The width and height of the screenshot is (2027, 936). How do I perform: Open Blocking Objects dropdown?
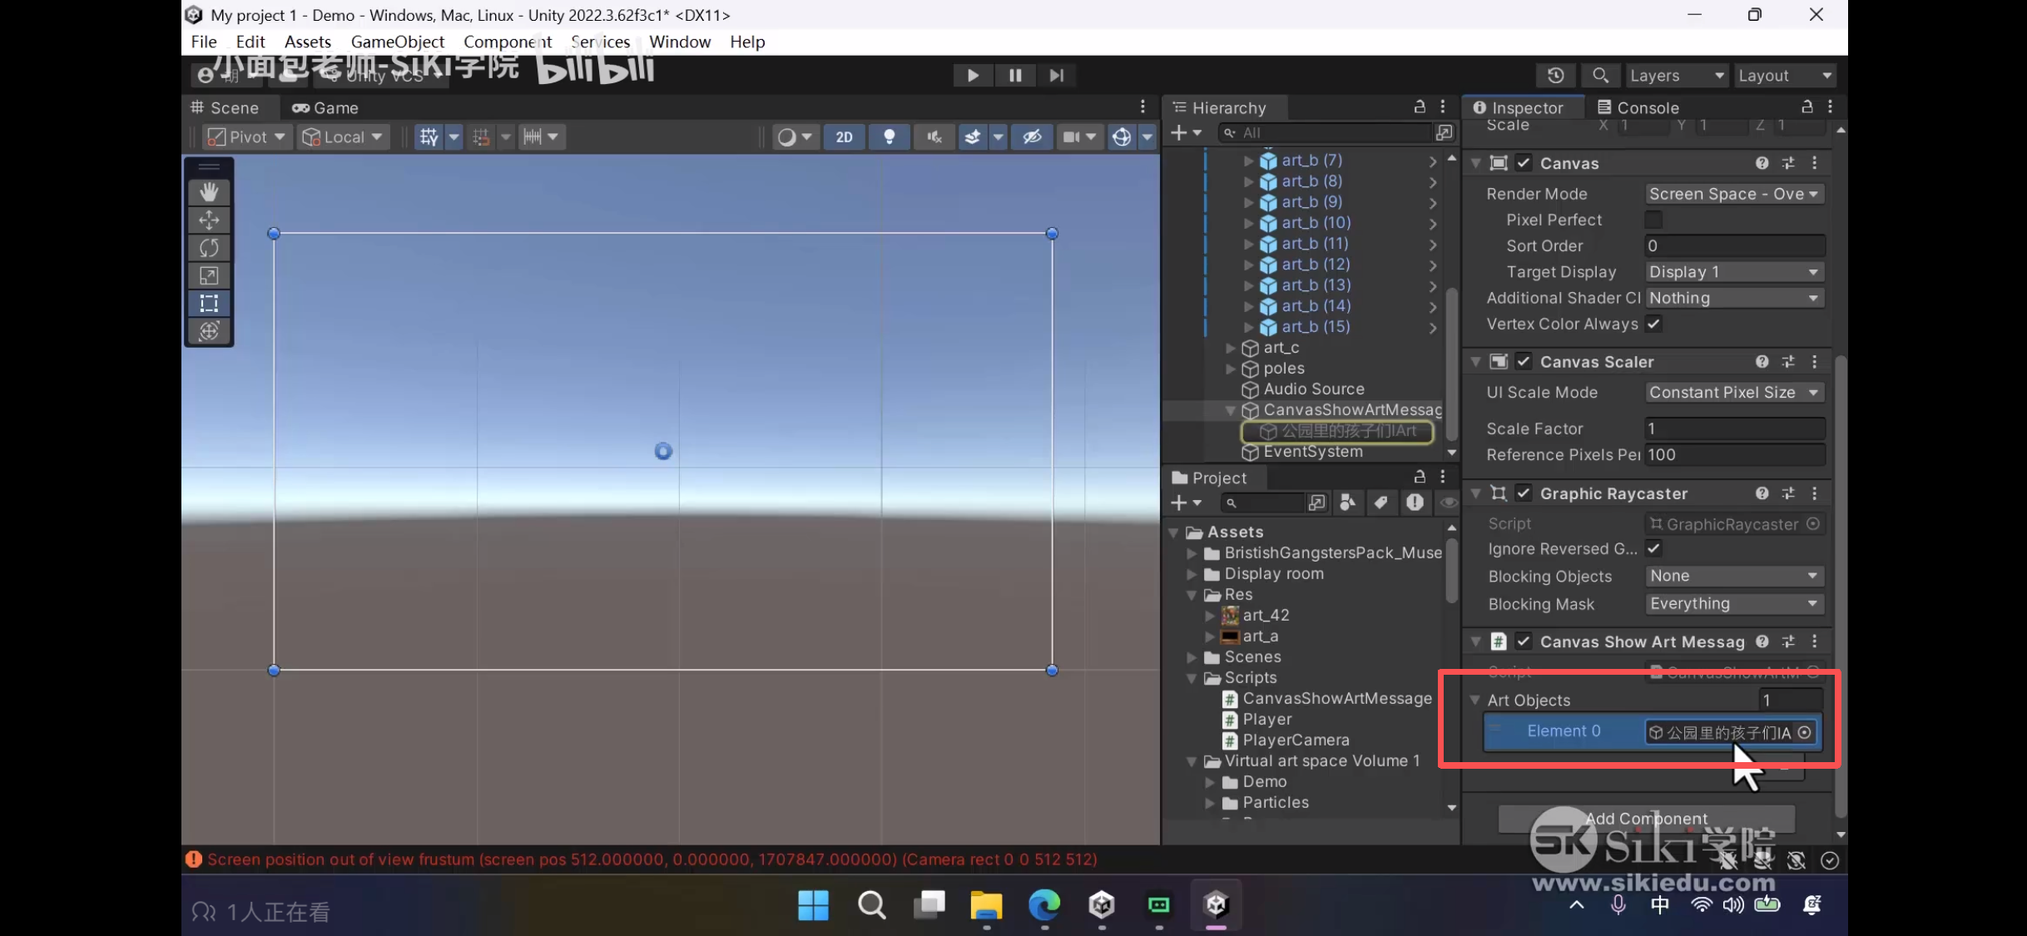(x=1734, y=576)
